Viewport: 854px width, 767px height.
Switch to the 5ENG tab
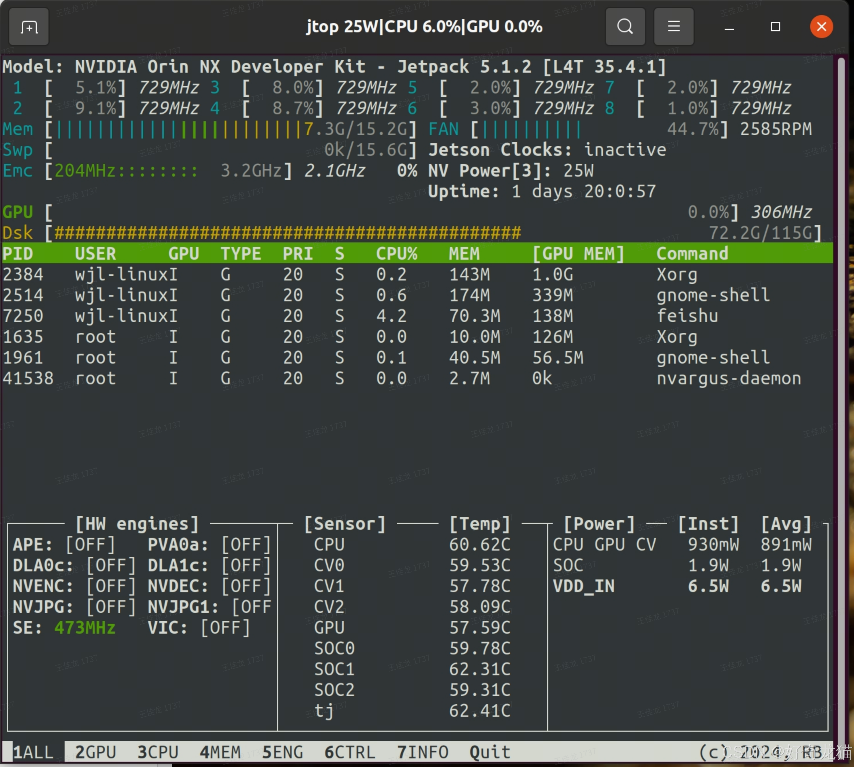[282, 752]
